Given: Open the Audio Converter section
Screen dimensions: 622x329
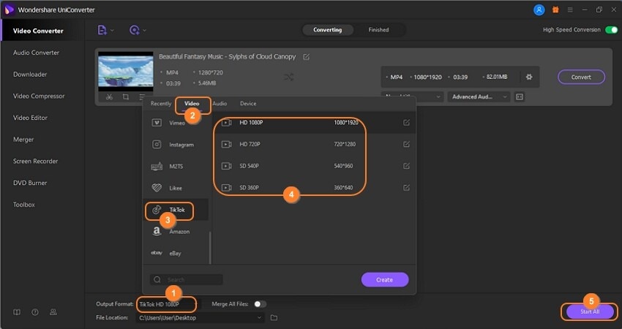Looking at the screenshot, I should 36,53.
